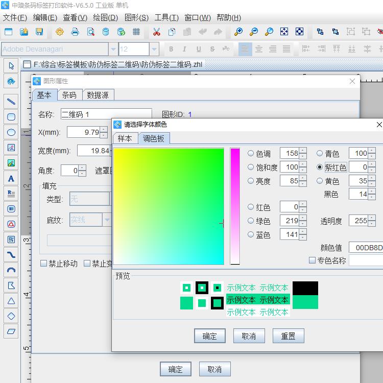Open the 类型 fill type combo box
383x383 pixels.
pos(90,199)
